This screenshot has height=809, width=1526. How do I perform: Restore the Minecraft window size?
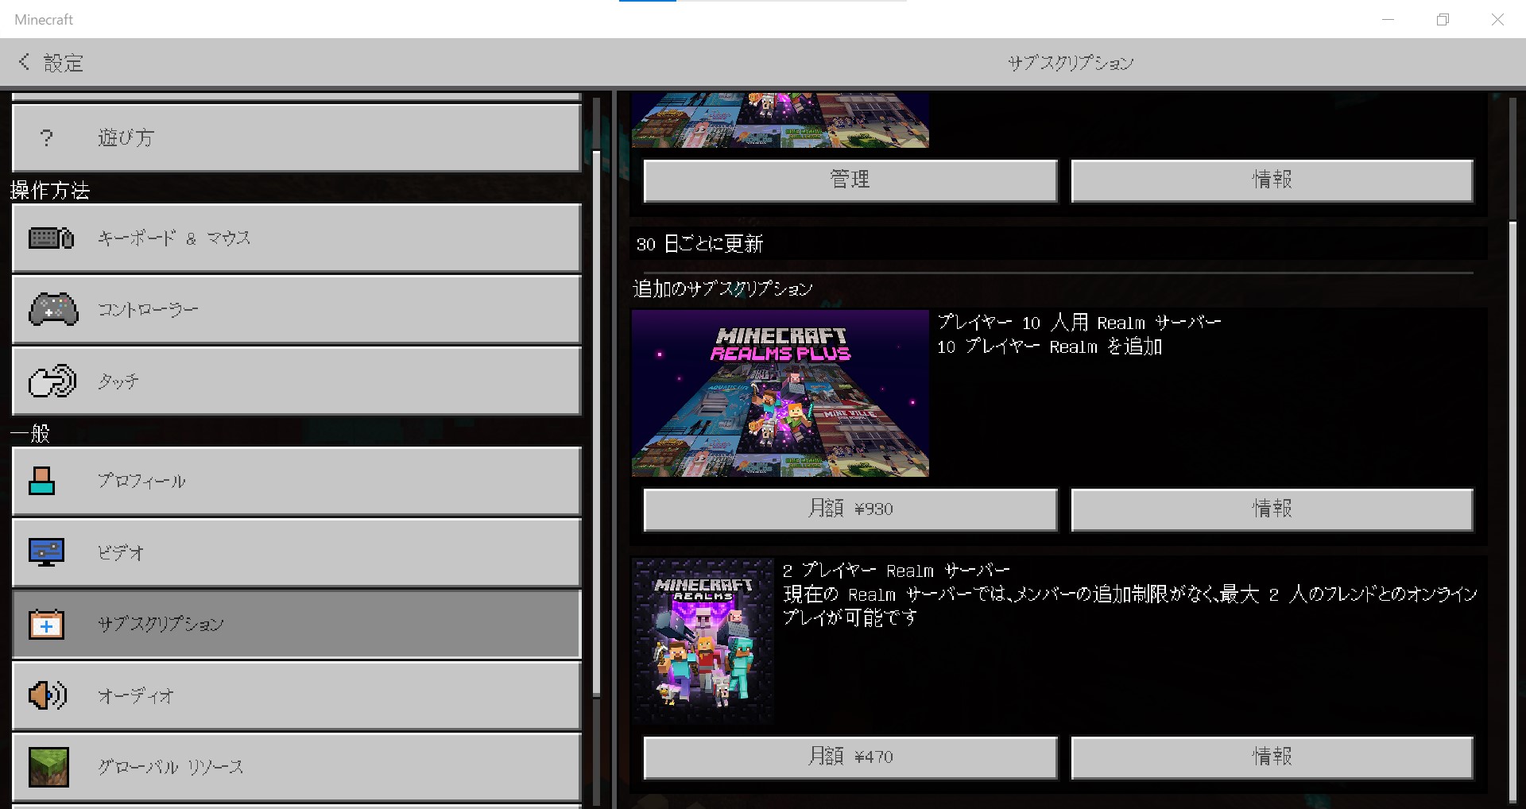1443,20
